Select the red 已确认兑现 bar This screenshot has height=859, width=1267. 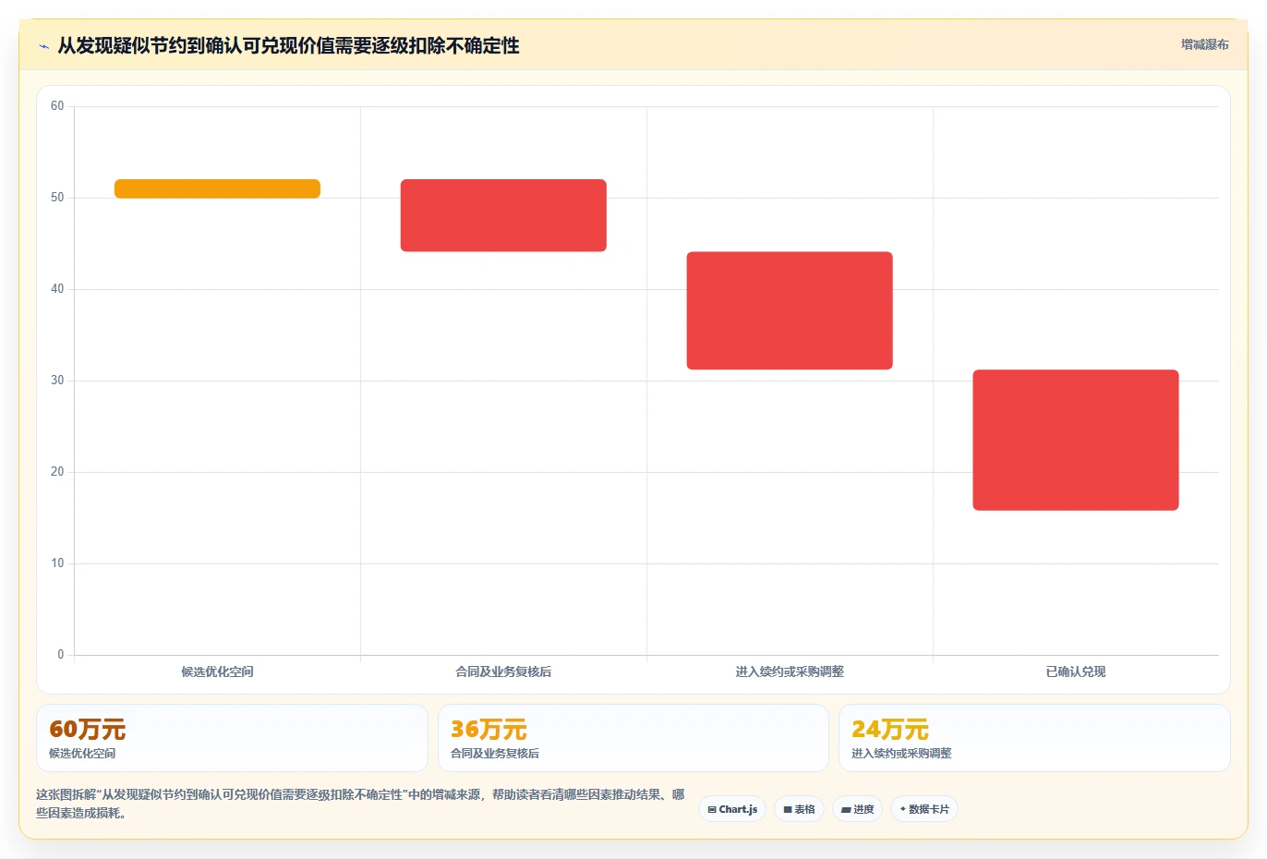[x=1076, y=440]
